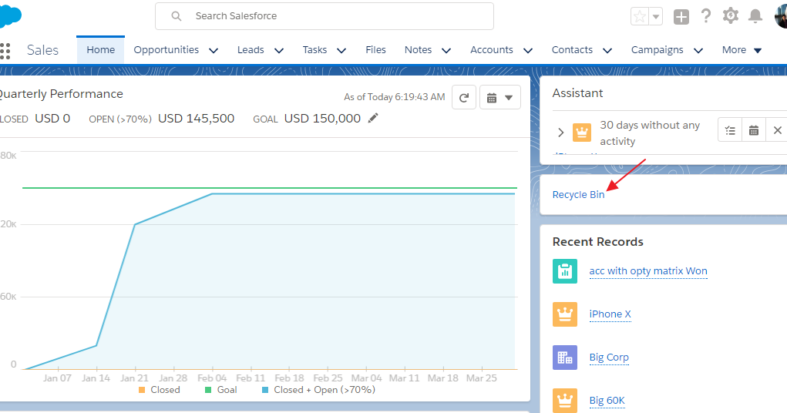Click the Closed + Open legend swatch

(265, 390)
